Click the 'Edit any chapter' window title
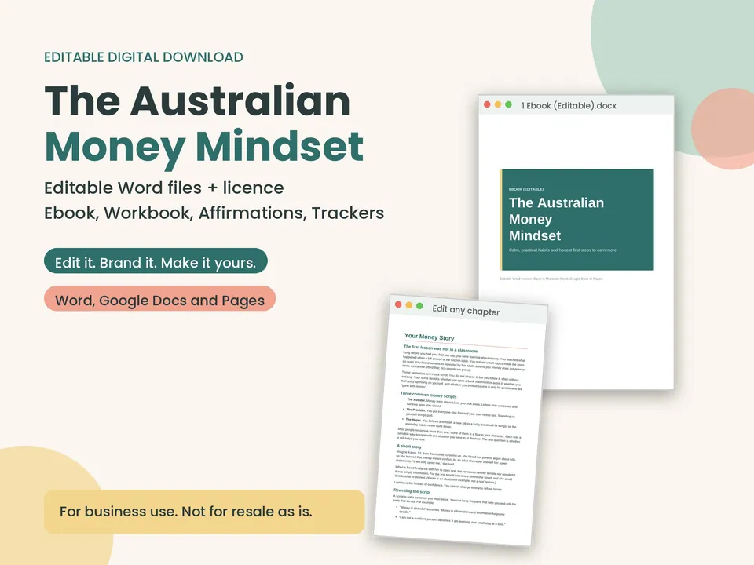Image resolution: width=754 pixels, height=565 pixels. pyautogui.click(x=466, y=311)
